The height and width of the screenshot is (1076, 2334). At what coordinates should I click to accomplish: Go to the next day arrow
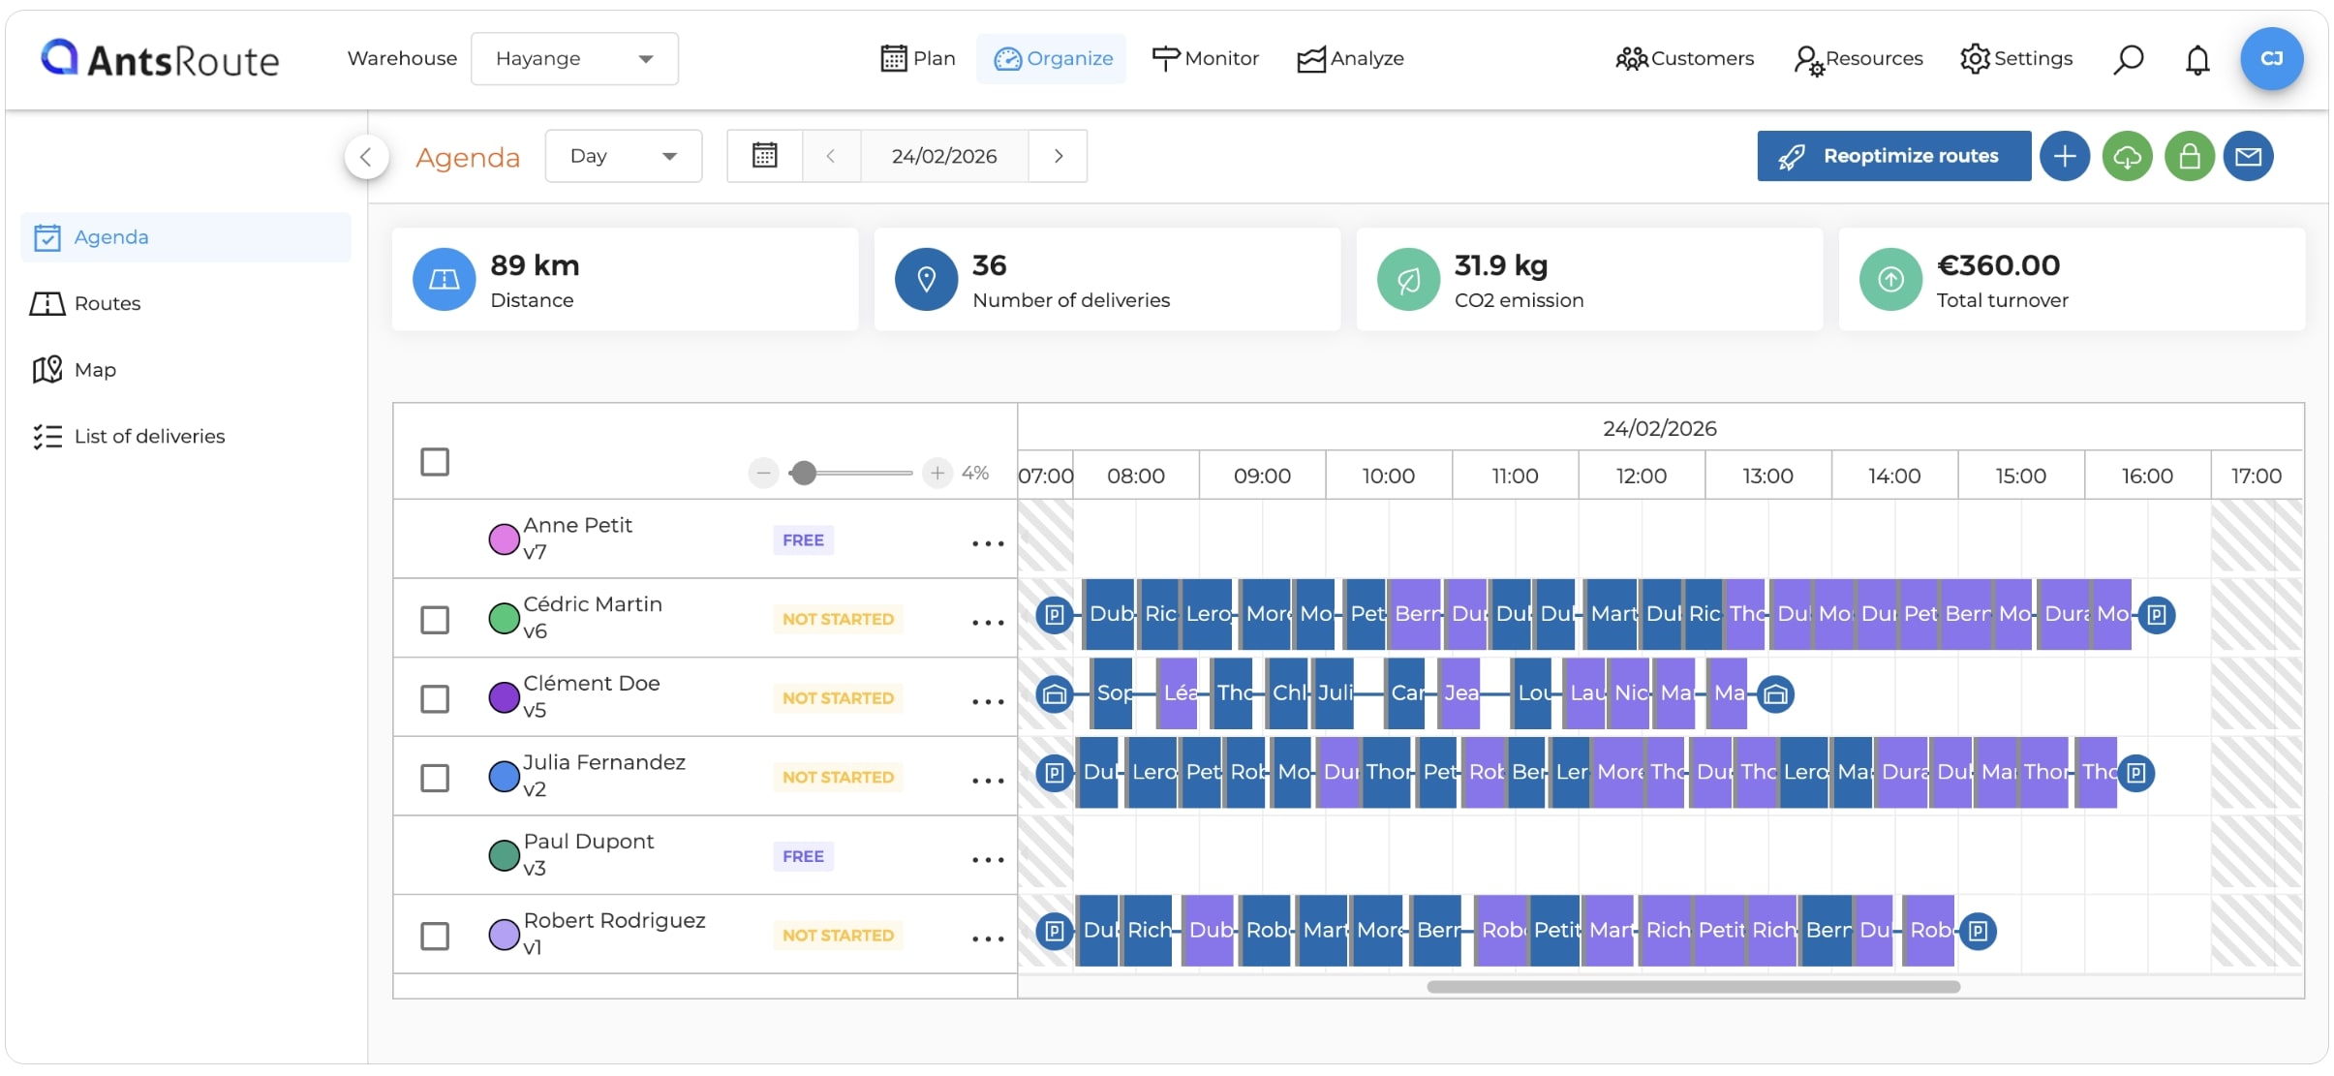[1058, 156]
